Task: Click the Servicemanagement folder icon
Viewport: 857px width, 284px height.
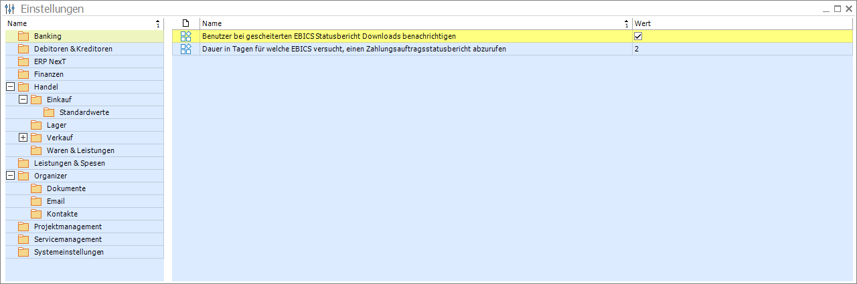Action: click(23, 239)
